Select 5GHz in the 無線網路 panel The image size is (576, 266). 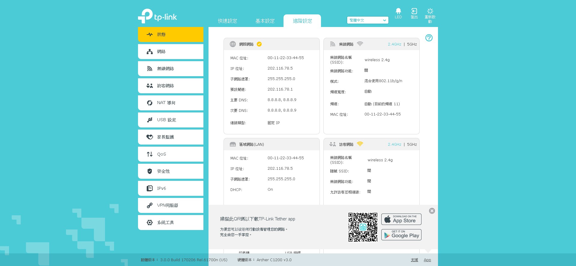pyautogui.click(x=412, y=44)
